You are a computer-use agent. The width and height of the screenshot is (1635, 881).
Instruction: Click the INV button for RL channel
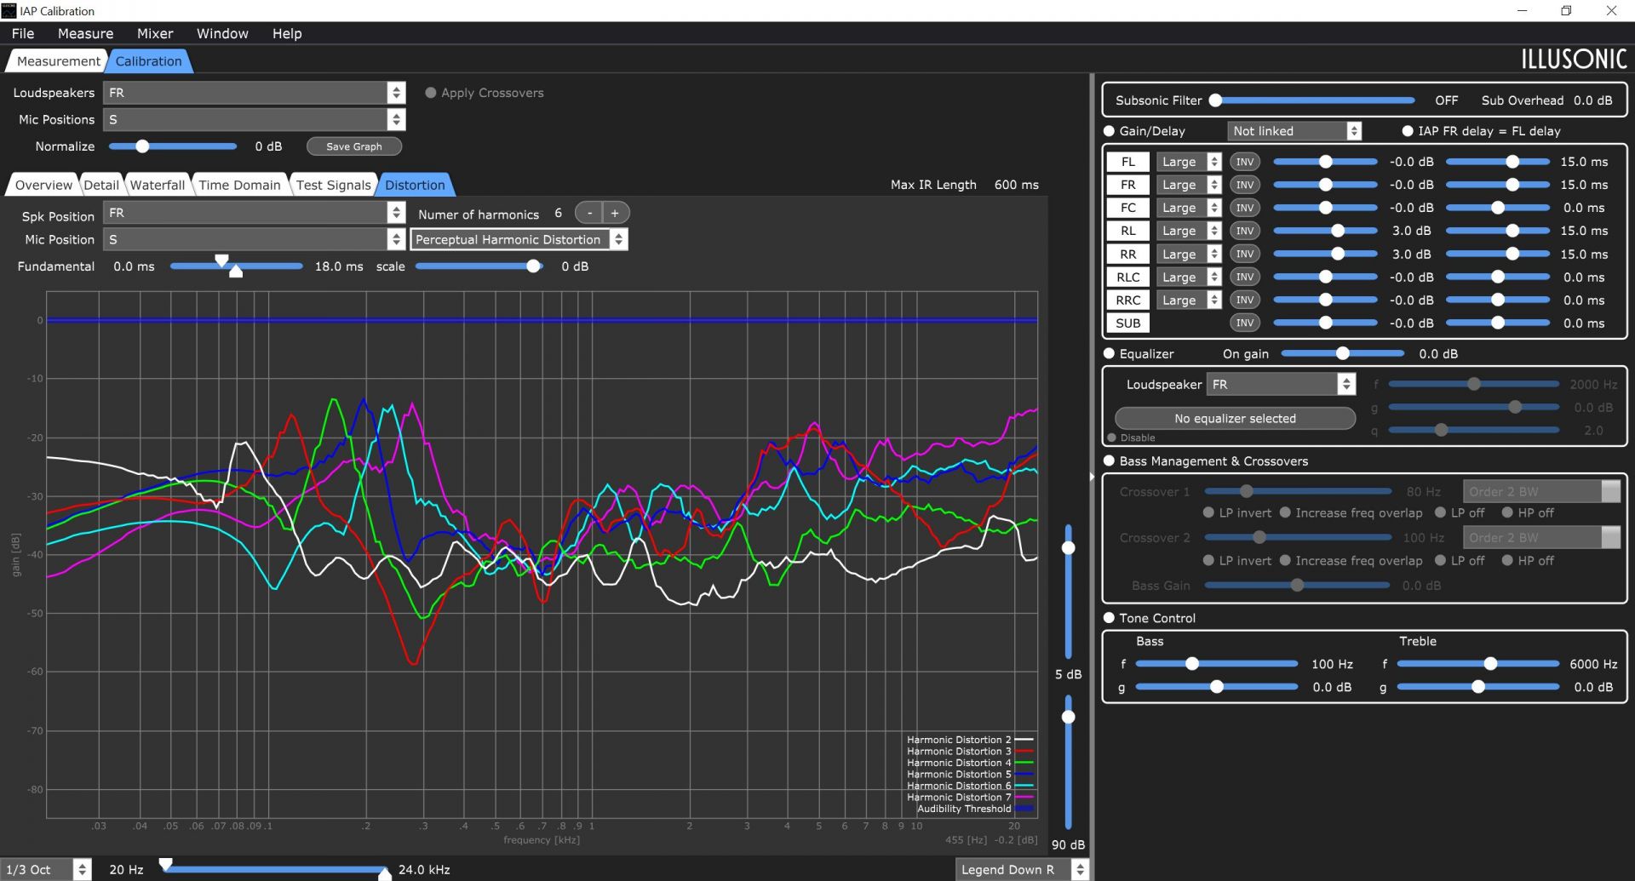point(1244,231)
